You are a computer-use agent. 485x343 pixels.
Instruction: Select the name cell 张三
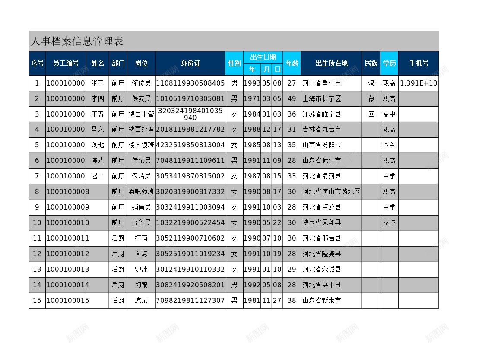[x=98, y=83]
